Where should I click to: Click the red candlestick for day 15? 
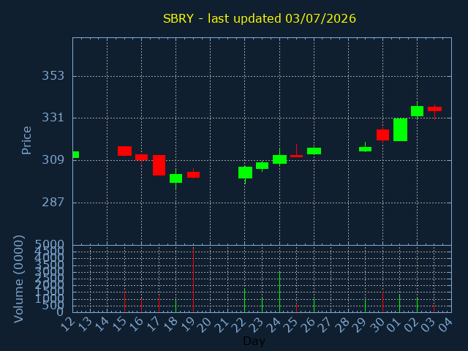tap(124, 151)
